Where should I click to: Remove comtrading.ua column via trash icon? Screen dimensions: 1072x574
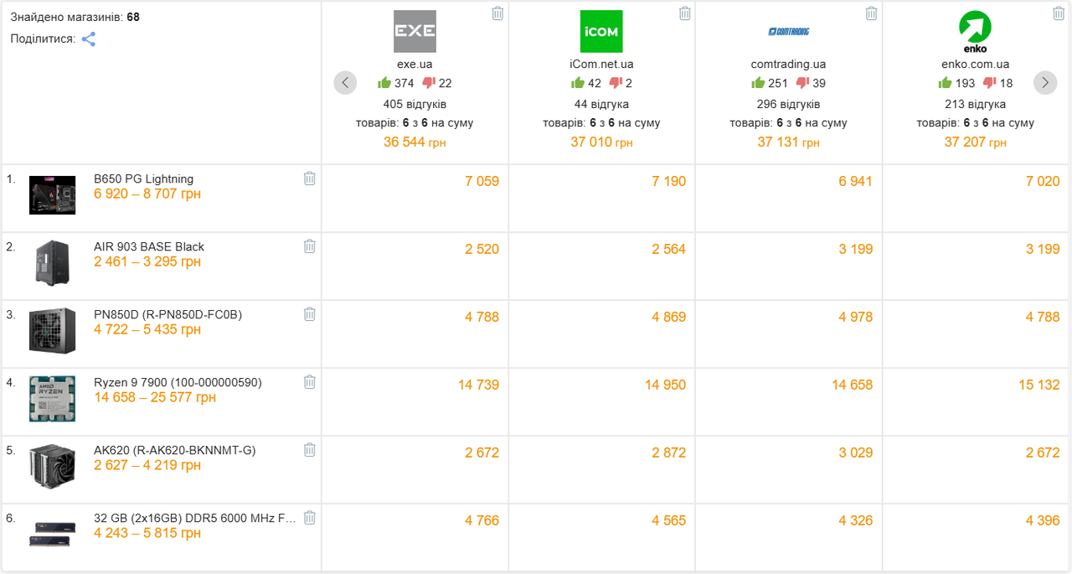871,13
